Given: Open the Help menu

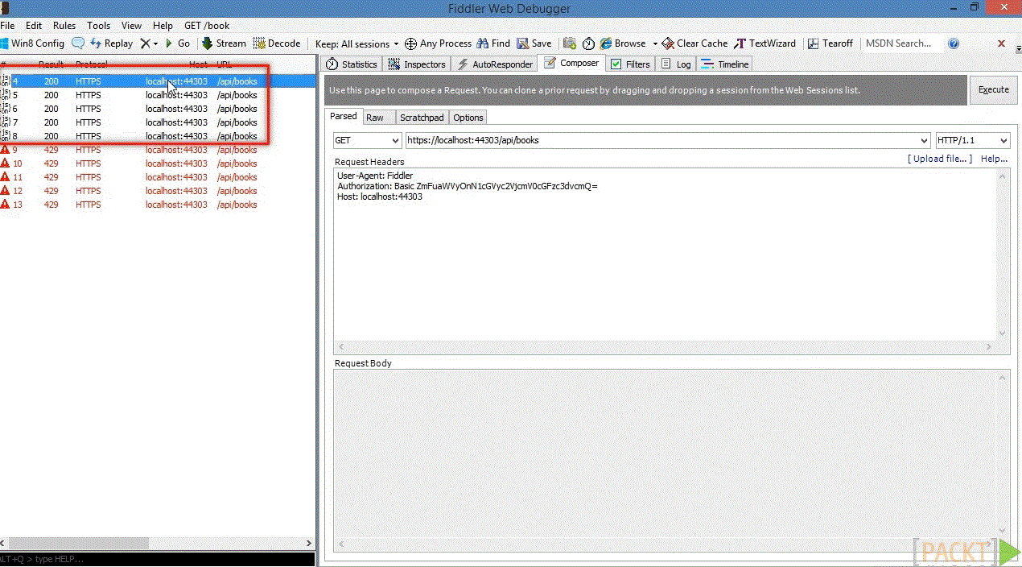Looking at the screenshot, I should coord(163,26).
